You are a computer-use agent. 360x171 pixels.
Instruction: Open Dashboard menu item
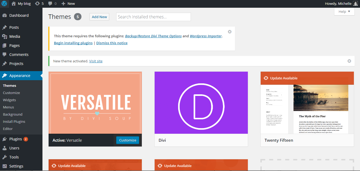tap(19, 15)
